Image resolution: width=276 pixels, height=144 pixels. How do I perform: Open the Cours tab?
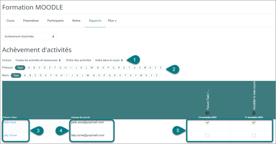[11, 20]
